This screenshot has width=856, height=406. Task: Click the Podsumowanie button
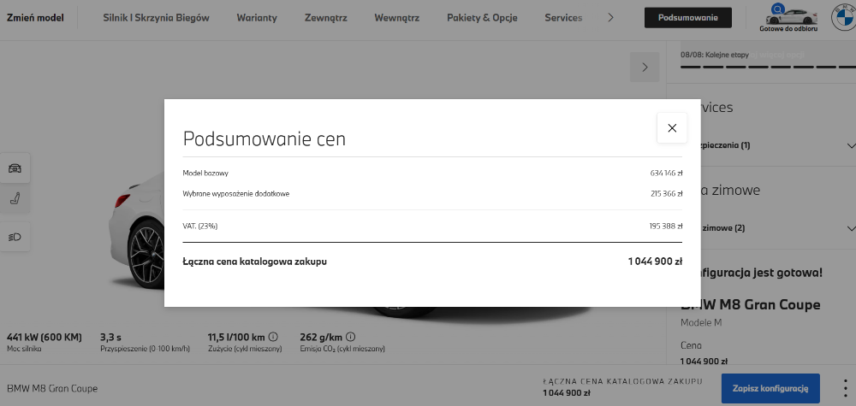pos(688,17)
